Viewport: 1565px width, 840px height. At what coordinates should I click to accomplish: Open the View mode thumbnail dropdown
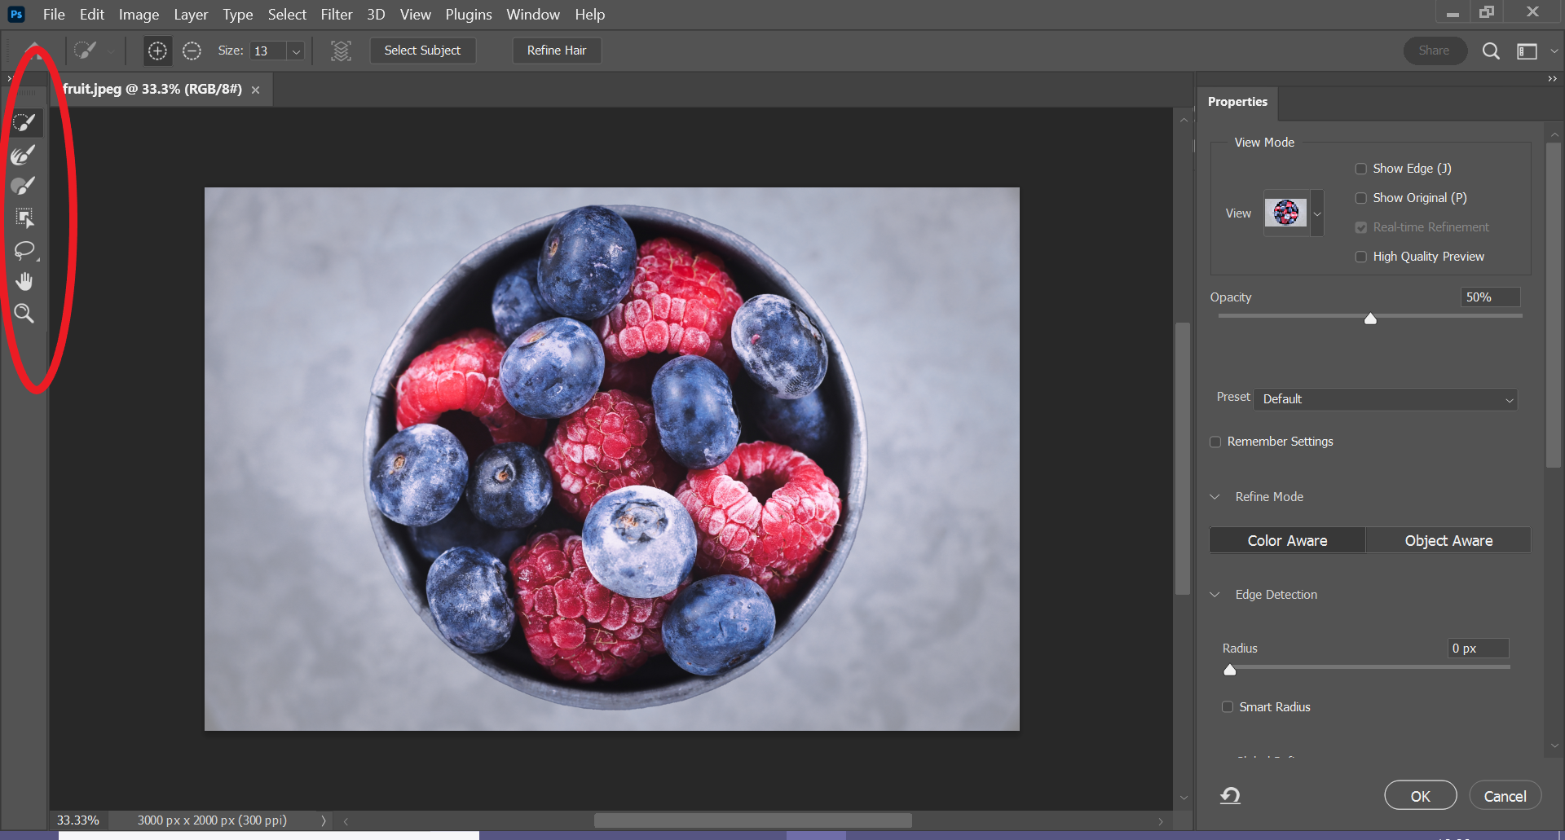point(1317,213)
